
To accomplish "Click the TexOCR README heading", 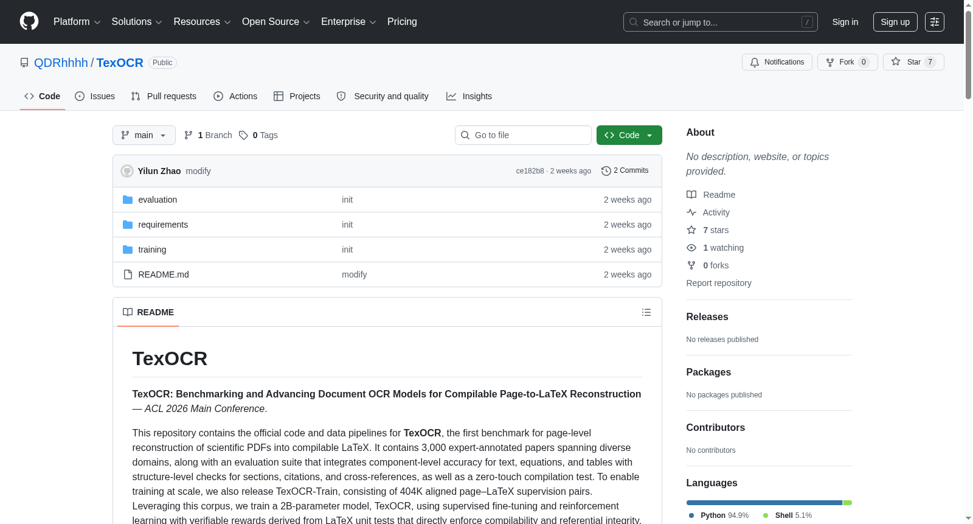I will (x=170, y=358).
